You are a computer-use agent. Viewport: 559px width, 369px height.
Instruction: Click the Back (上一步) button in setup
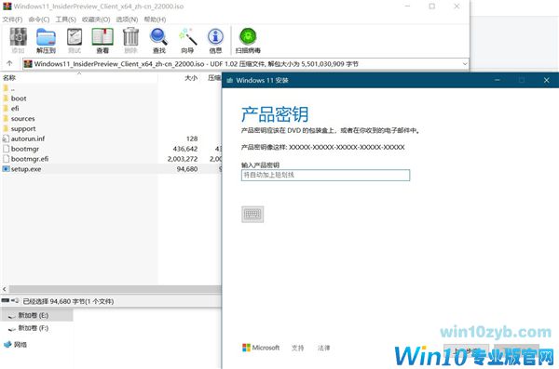pyautogui.click(x=466, y=350)
